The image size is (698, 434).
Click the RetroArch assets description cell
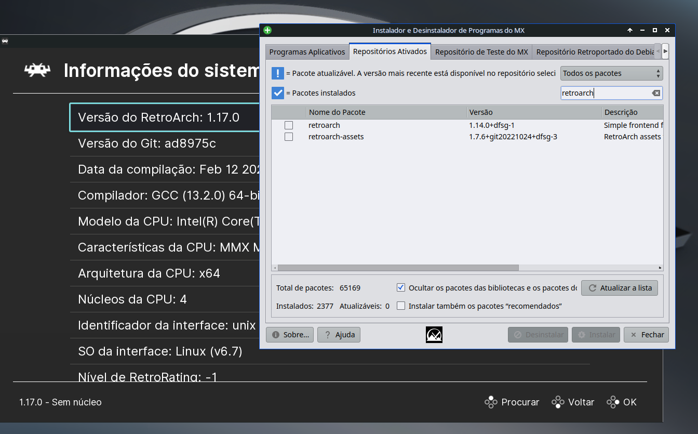(x=633, y=137)
